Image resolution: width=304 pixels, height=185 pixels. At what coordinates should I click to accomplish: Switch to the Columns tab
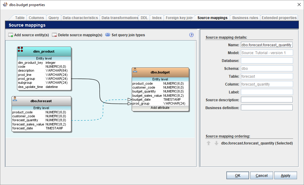pyautogui.click(x=36, y=18)
